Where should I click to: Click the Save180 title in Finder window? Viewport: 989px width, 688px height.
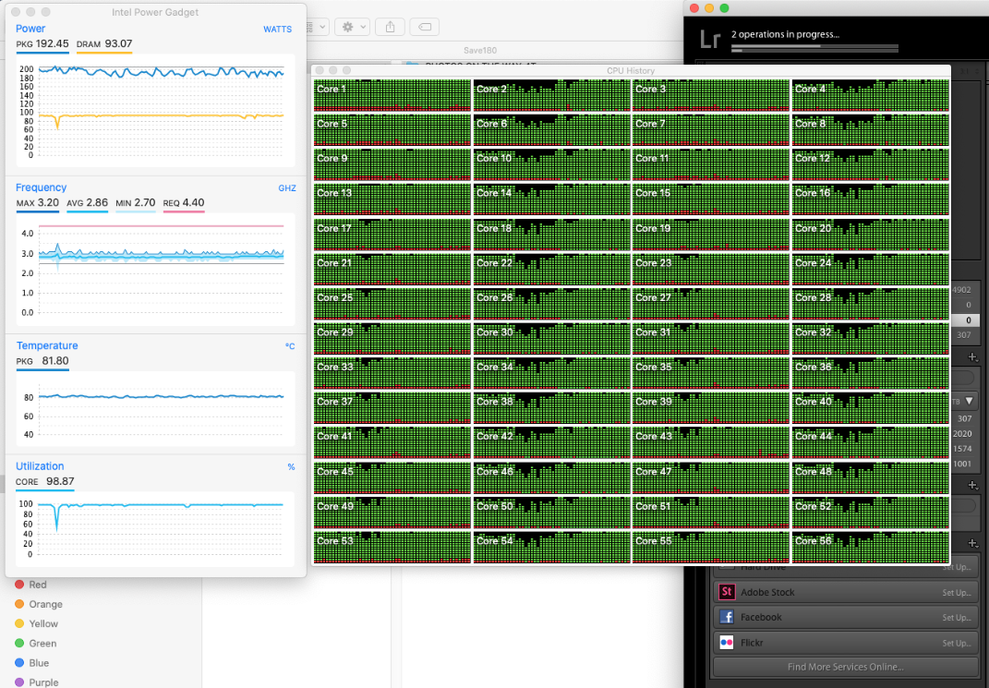(480, 51)
